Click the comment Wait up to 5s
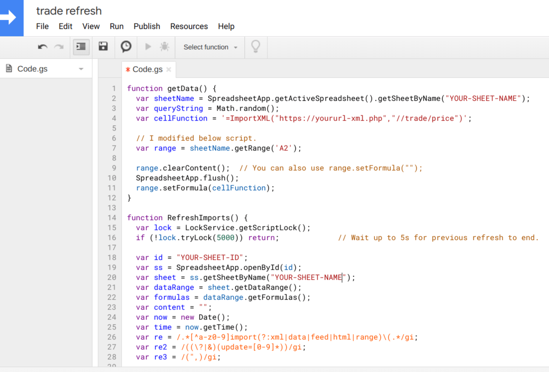Viewport: 549px width, 372px height. pyautogui.click(x=439, y=238)
